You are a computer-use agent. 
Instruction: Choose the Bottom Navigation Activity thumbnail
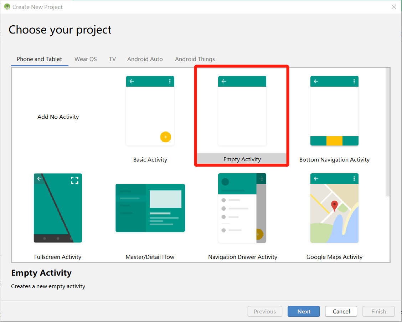coord(334,111)
